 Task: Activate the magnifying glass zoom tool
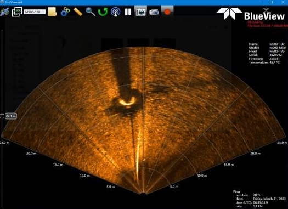[x=91, y=12]
